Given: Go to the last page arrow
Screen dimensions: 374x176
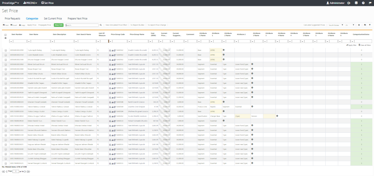Looking at the screenshot, I should coord(28,171).
